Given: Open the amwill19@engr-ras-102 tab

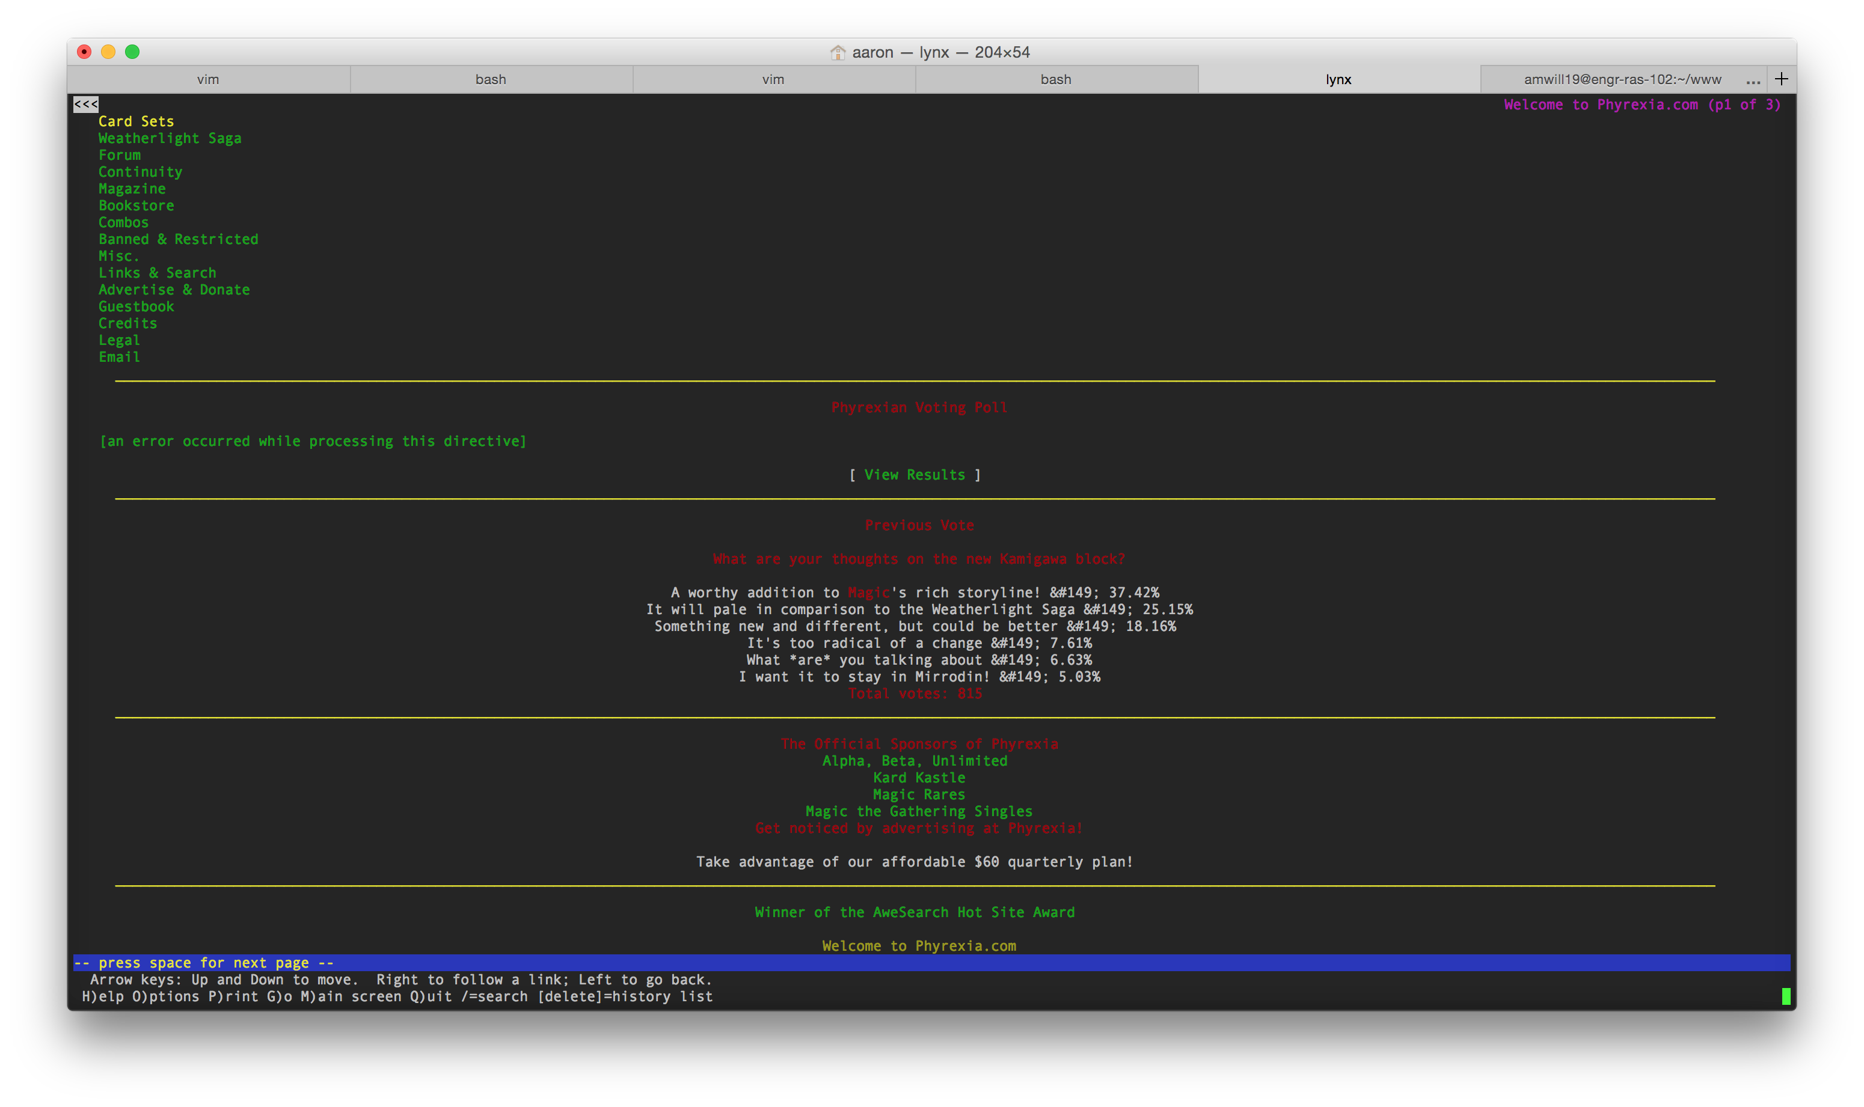Looking at the screenshot, I should (x=1622, y=79).
